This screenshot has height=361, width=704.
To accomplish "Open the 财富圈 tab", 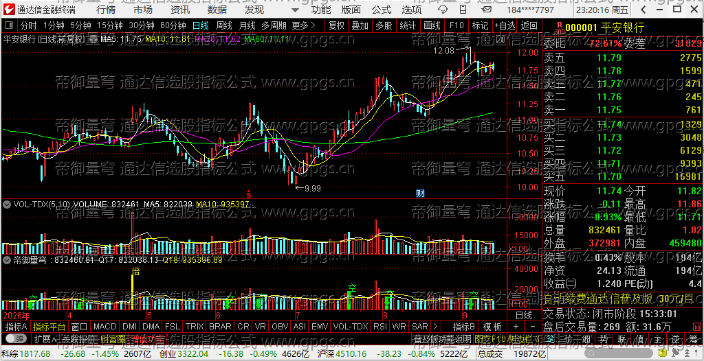I will (112, 338).
